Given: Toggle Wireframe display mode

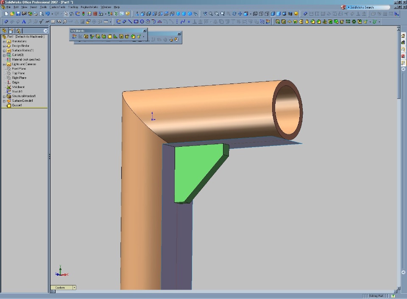Looking at the screenshot, I should click(255, 14).
